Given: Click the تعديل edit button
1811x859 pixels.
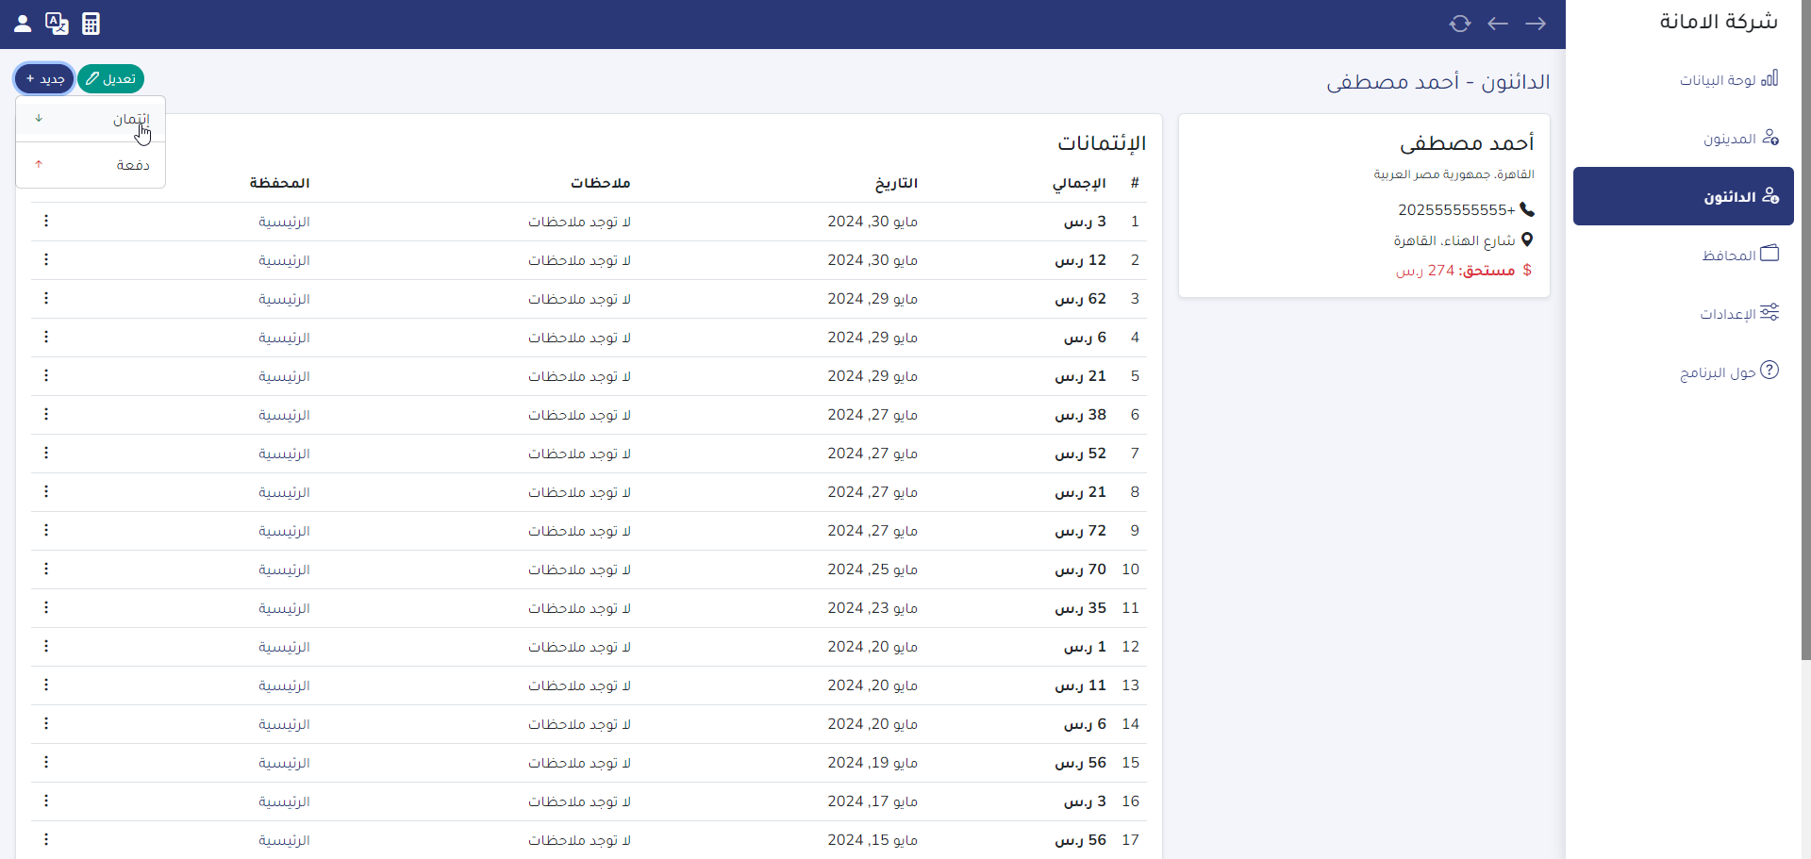Looking at the screenshot, I should (x=110, y=79).
